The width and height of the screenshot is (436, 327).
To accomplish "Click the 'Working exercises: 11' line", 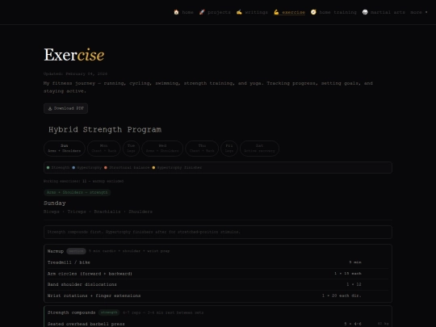I will (x=83, y=181).
